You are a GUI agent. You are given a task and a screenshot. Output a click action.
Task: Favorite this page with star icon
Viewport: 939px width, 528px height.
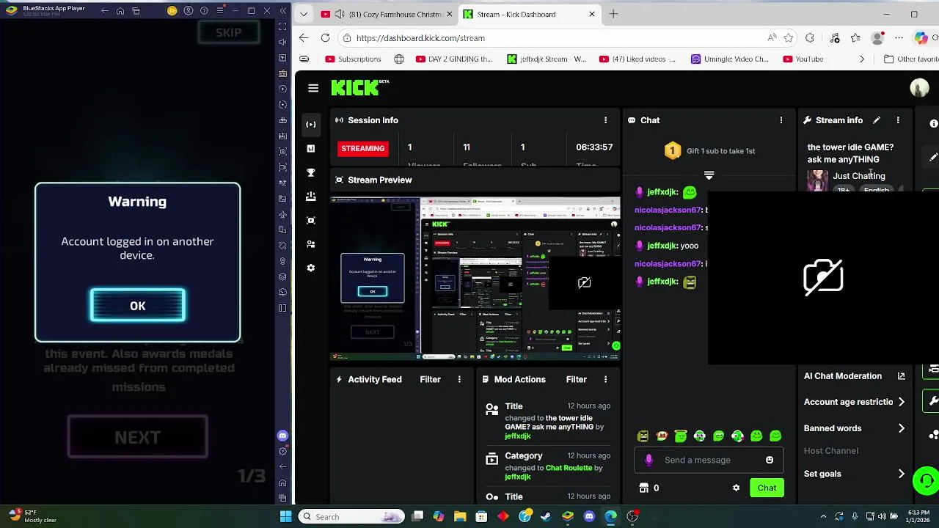(789, 38)
